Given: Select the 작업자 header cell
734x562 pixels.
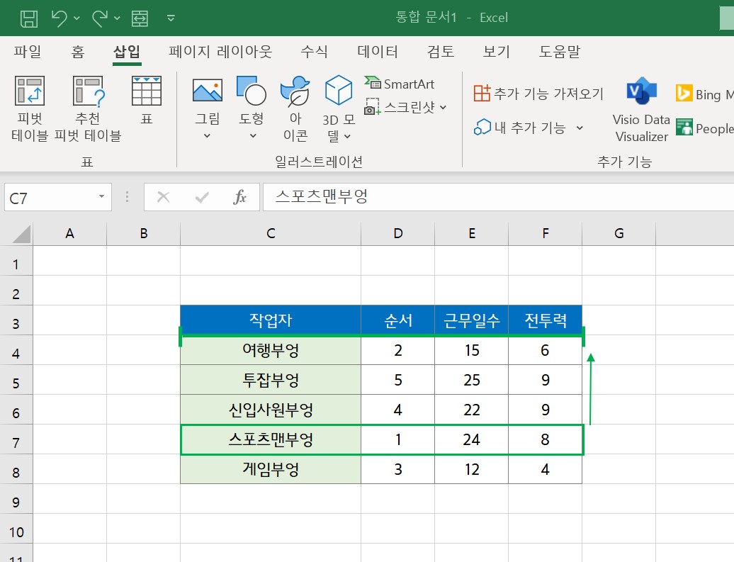Looking at the screenshot, I should click(271, 320).
